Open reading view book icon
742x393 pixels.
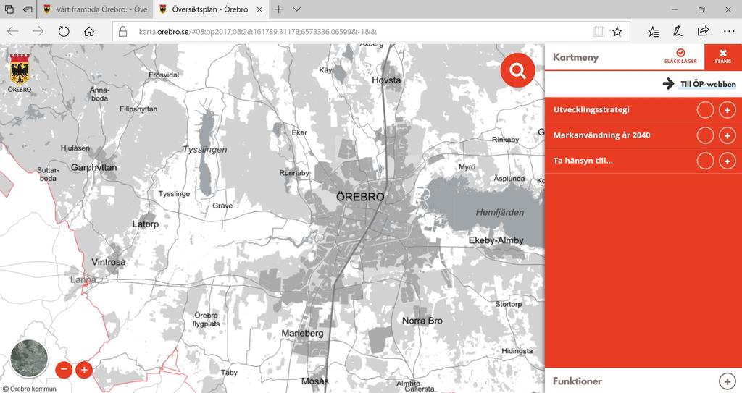coord(599,32)
